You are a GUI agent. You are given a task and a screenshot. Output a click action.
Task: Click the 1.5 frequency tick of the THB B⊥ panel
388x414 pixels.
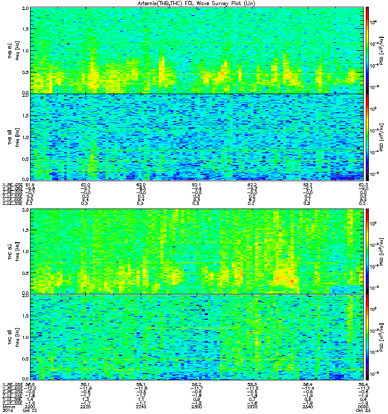point(25,29)
